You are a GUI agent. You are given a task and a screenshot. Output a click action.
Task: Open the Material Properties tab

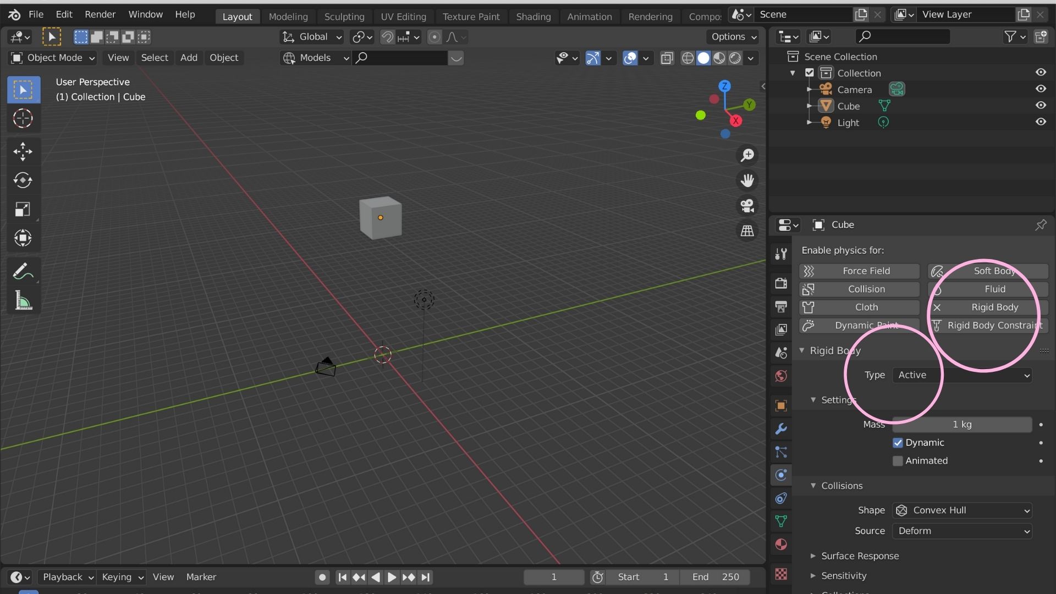point(780,544)
